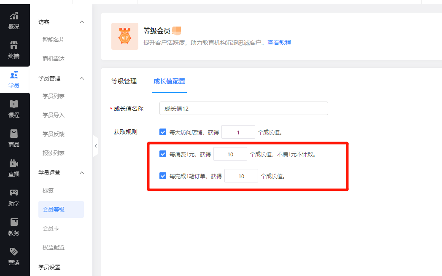The width and height of the screenshot is (442, 276).
Task: Click the 营销 tag icon
Action: tap(14, 252)
